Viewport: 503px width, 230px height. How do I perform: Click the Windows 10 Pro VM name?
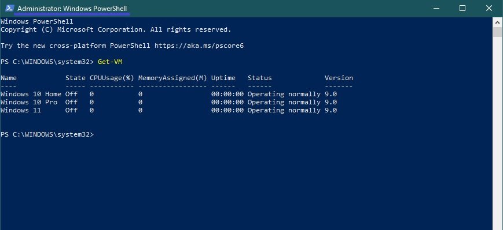click(x=29, y=102)
